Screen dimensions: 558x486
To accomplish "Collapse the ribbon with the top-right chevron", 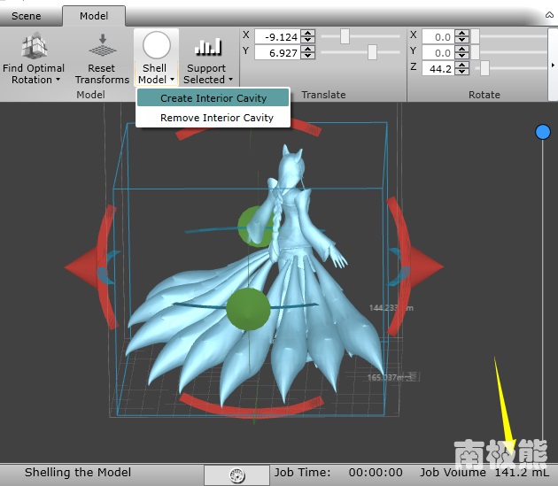I will coord(549,14).
